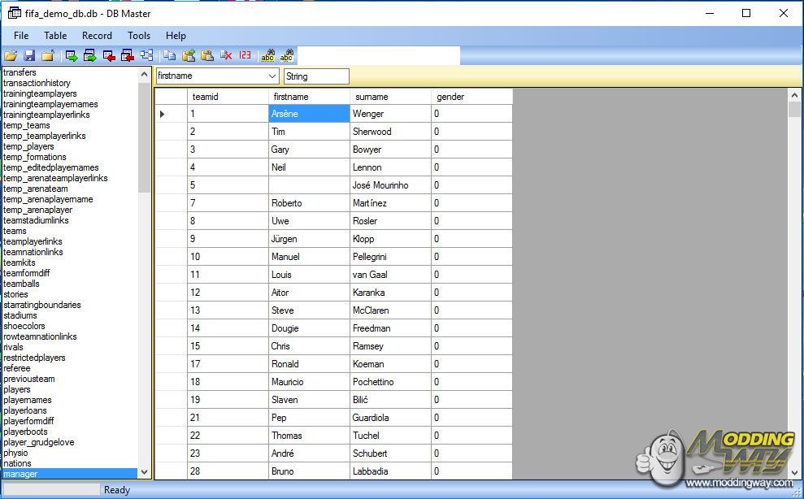Click the save floppy disk icon
The width and height of the screenshot is (804, 499).
[29, 56]
